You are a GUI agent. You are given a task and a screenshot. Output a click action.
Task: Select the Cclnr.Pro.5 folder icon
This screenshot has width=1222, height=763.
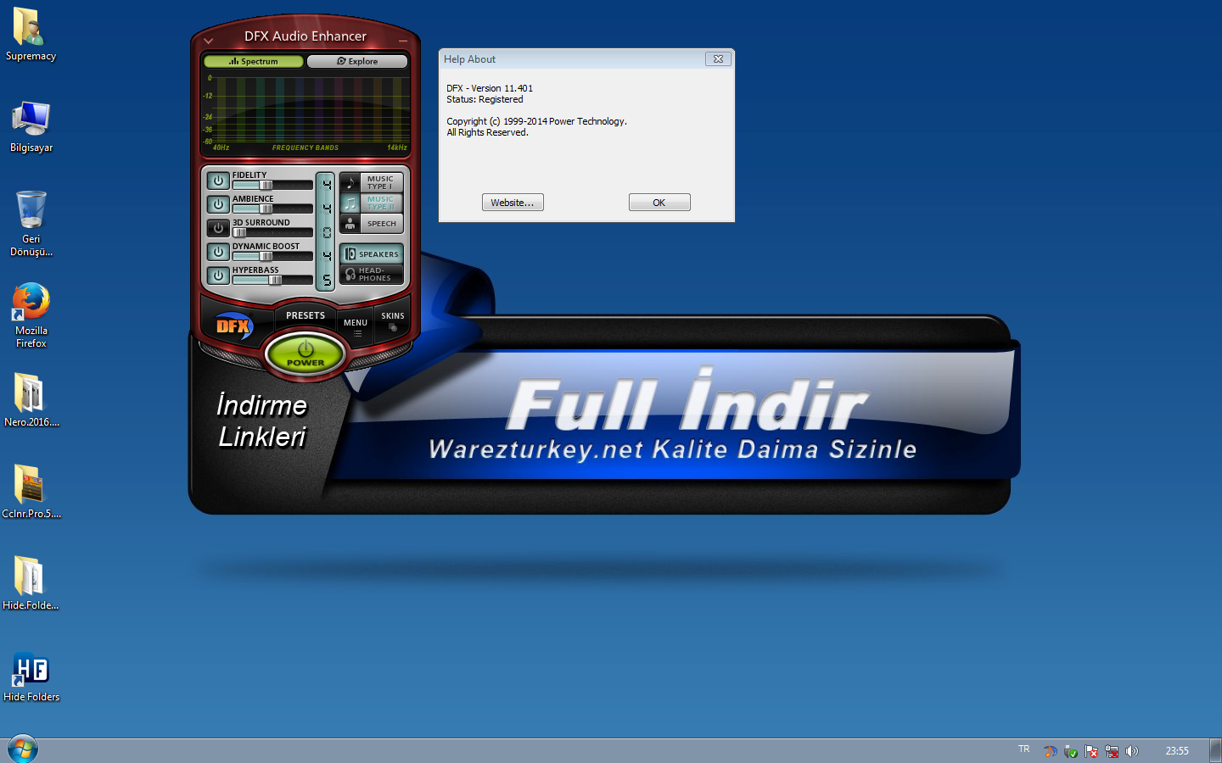point(31,492)
